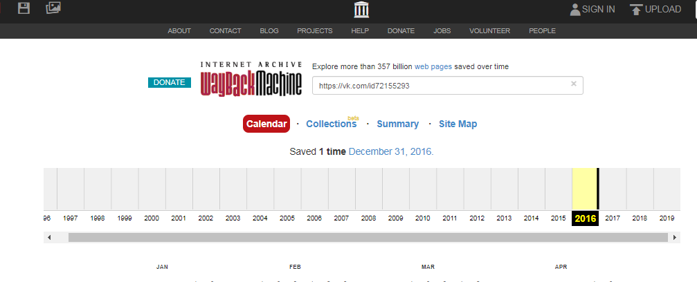The height and width of the screenshot is (282, 697).
Task: Open the ABOUT menu item
Action: tap(179, 30)
